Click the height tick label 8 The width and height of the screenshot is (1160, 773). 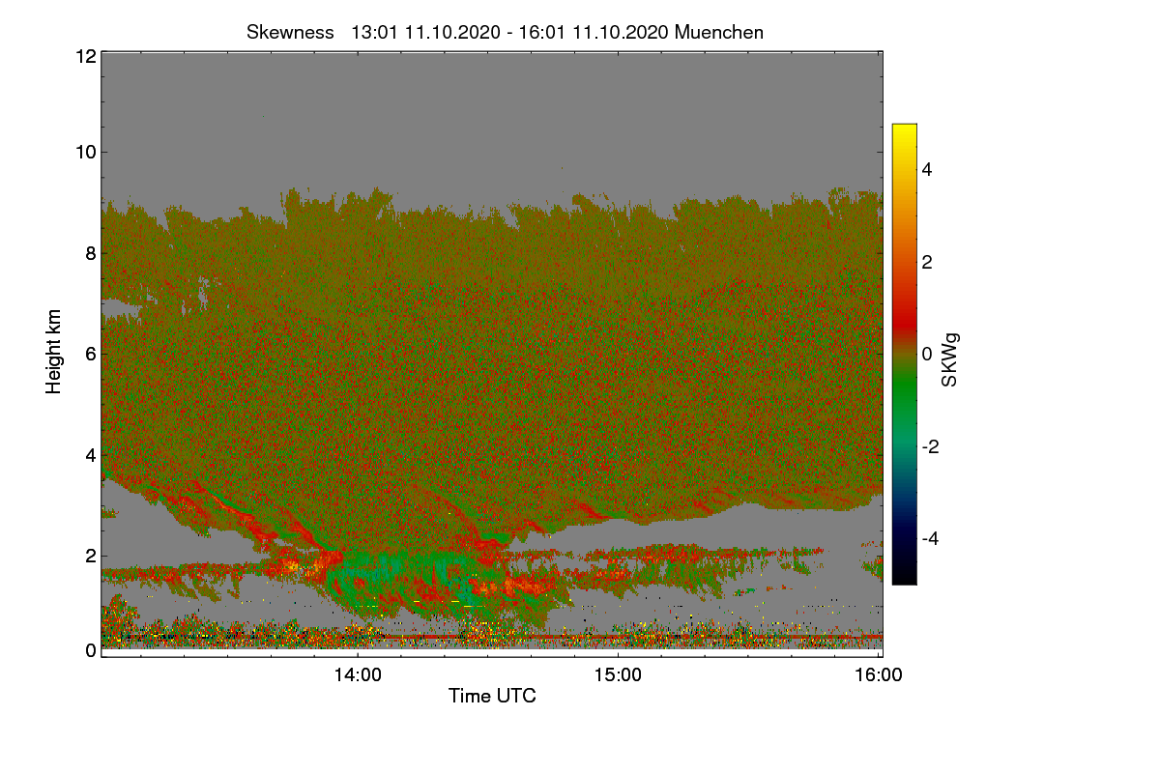(90, 253)
